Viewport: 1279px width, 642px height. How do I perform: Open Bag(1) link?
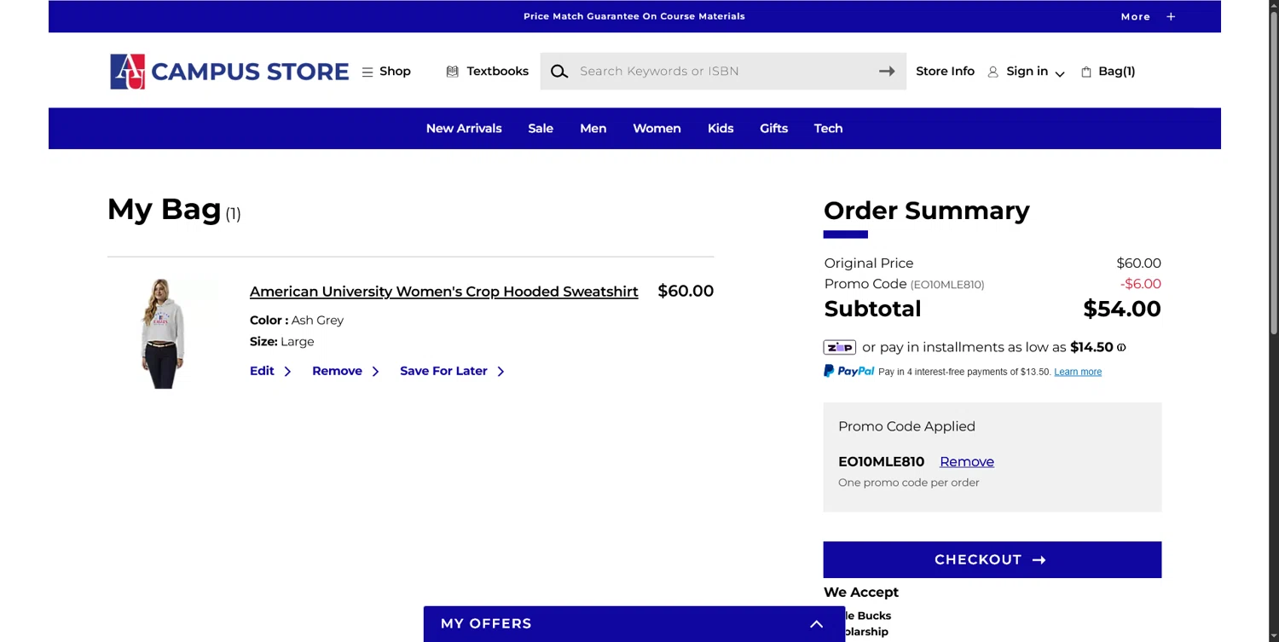[1117, 72]
